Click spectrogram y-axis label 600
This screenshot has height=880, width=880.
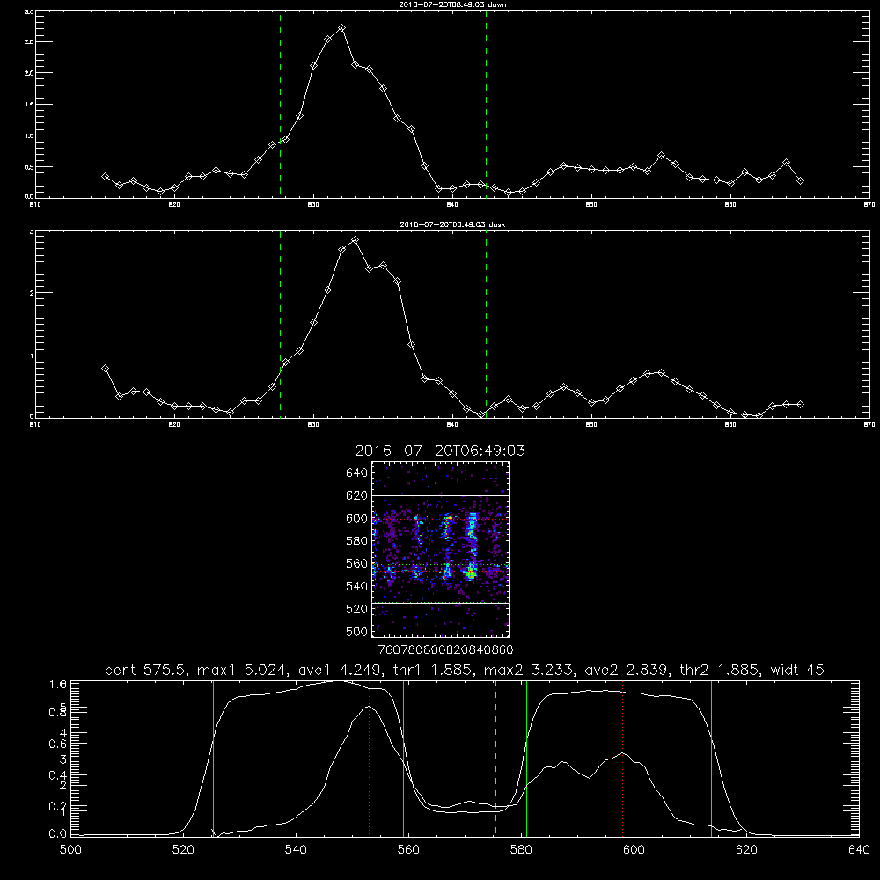[357, 518]
